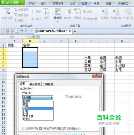Switch to the 表格样式 ribbon tab

coord(123,3)
